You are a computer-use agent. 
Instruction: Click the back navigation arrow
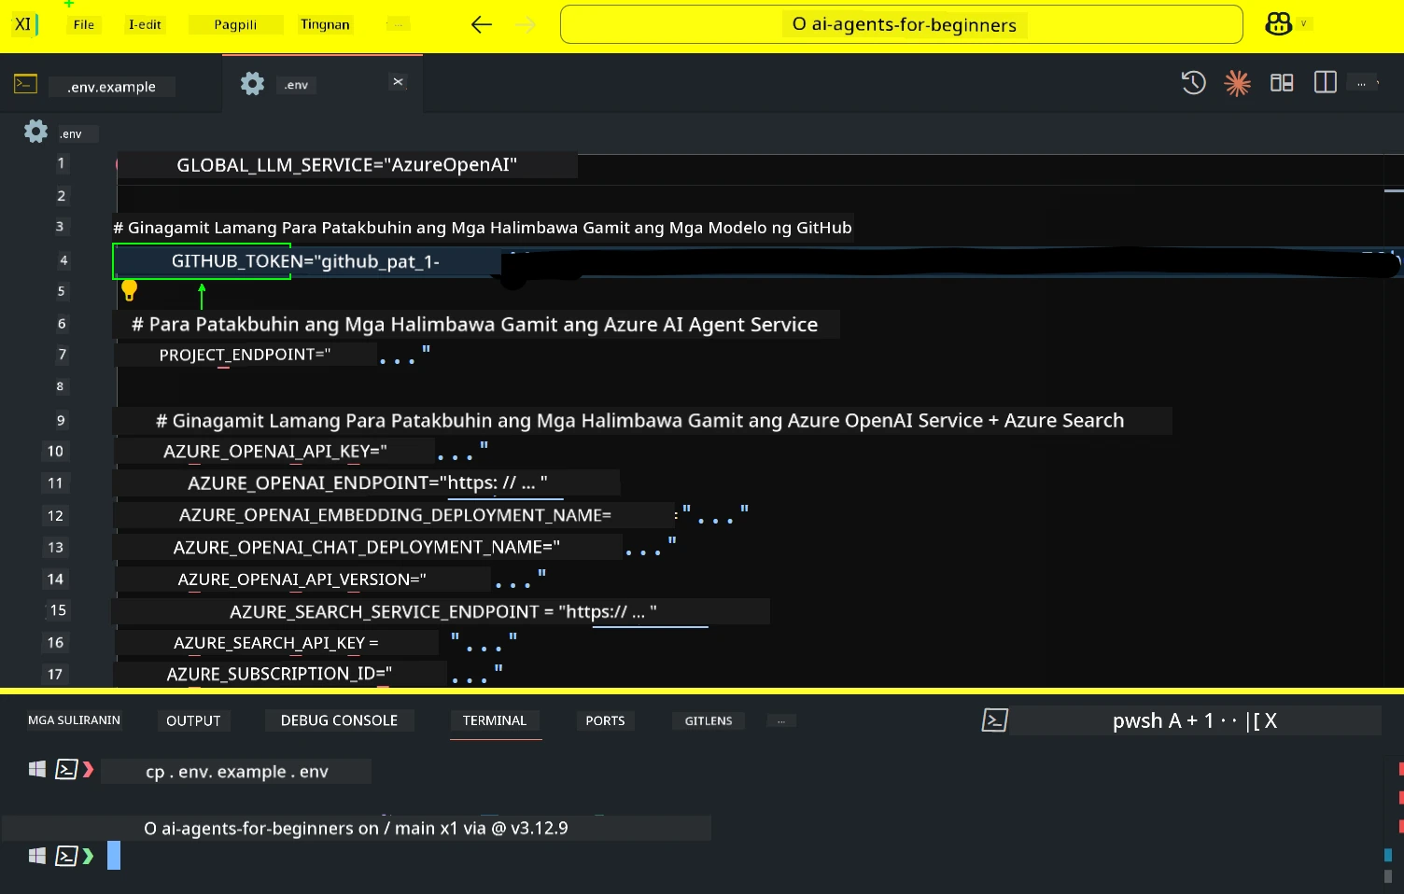(x=482, y=24)
